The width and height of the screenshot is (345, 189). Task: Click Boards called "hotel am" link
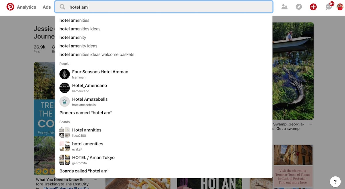pos(84,171)
